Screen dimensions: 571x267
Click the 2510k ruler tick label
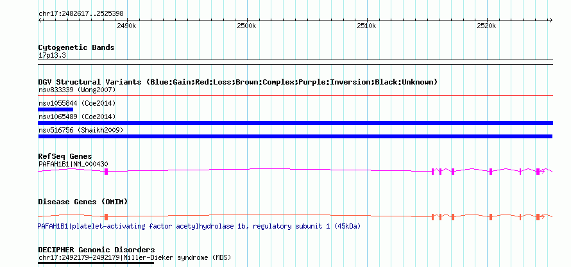click(367, 26)
